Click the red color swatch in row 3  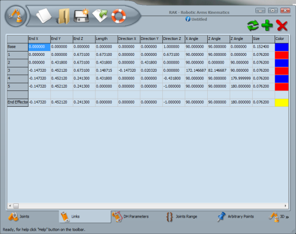tap(282, 71)
